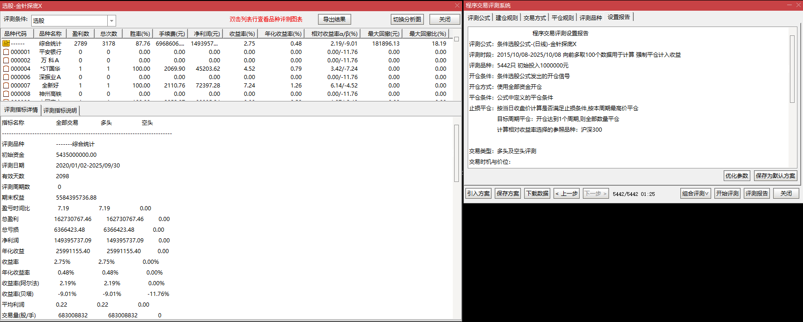The width and height of the screenshot is (803, 322).
Task: Click the 引入方案 button
Action: pyautogui.click(x=478, y=194)
